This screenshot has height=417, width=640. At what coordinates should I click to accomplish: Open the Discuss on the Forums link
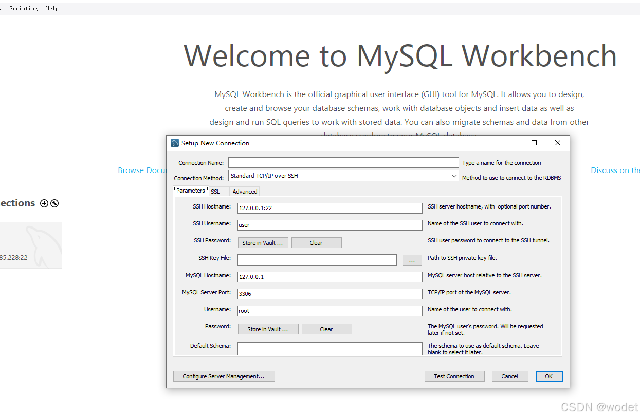pos(615,170)
